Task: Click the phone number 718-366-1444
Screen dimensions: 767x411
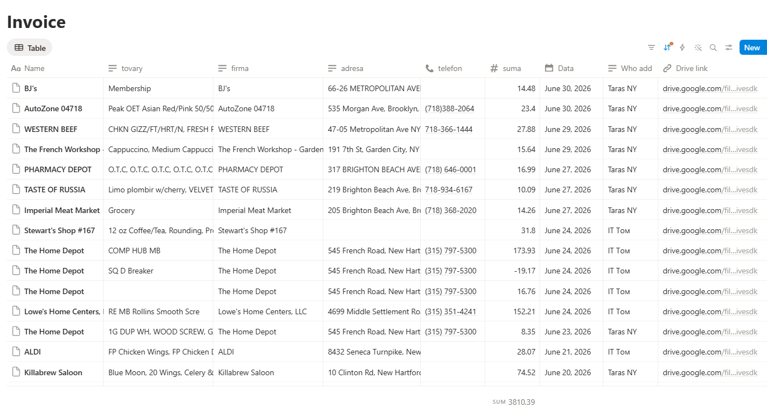Action: [449, 129]
